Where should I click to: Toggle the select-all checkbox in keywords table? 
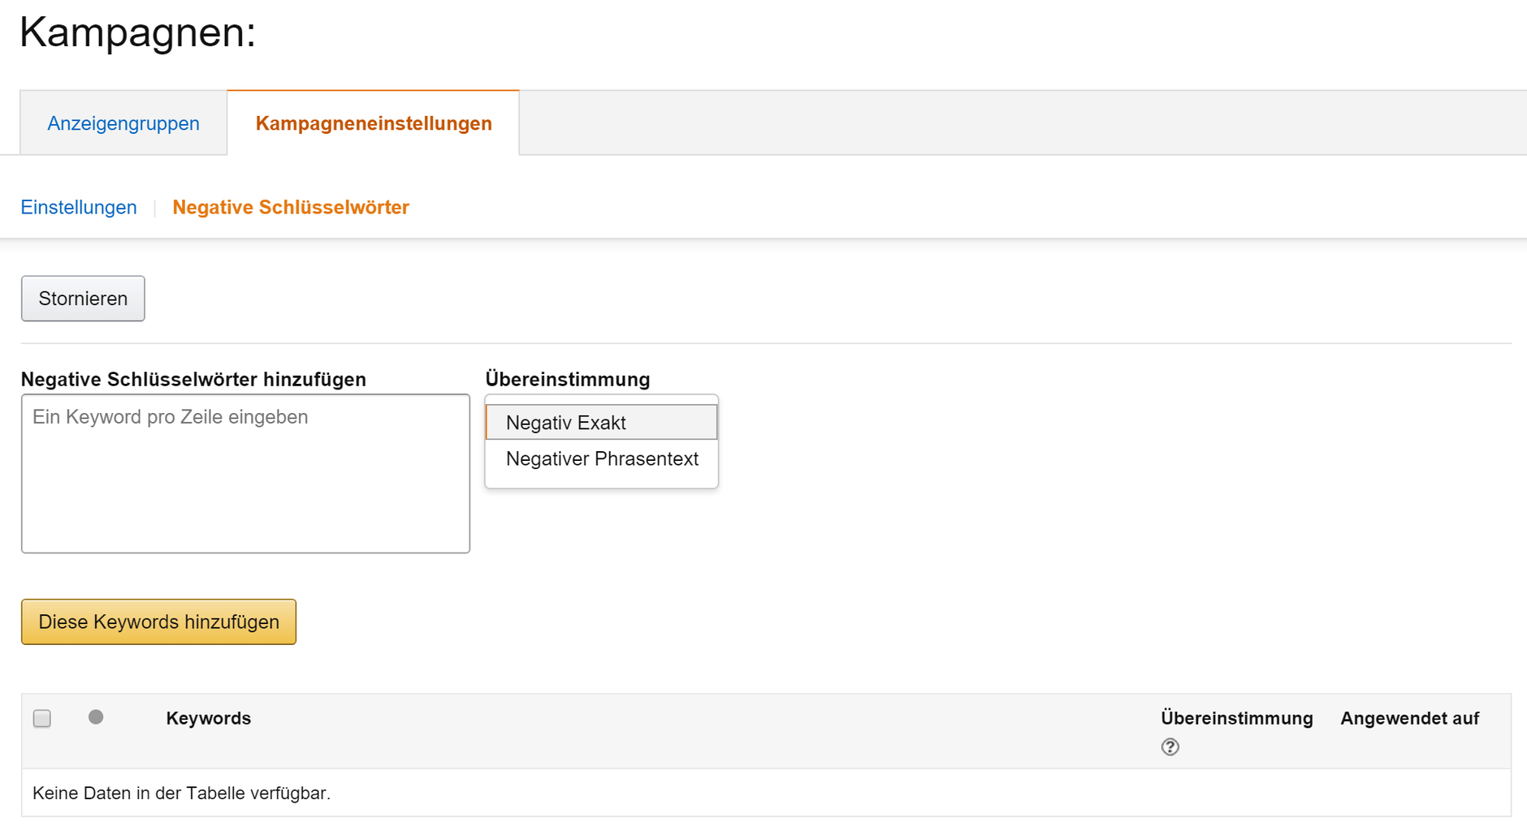42,718
